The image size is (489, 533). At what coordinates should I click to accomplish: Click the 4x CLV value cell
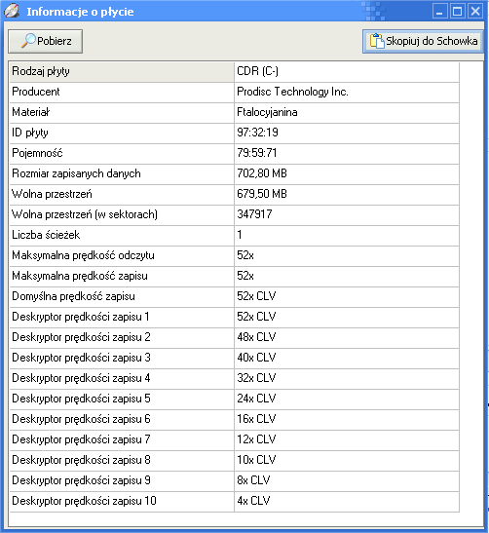pyautogui.click(x=347, y=502)
